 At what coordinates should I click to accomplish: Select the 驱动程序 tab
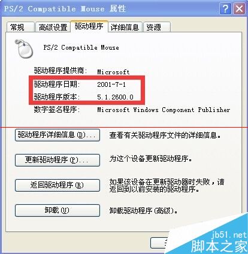89,26
